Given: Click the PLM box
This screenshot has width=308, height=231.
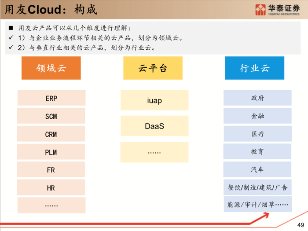Looking at the screenshot, I should pyautogui.click(x=51, y=152).
